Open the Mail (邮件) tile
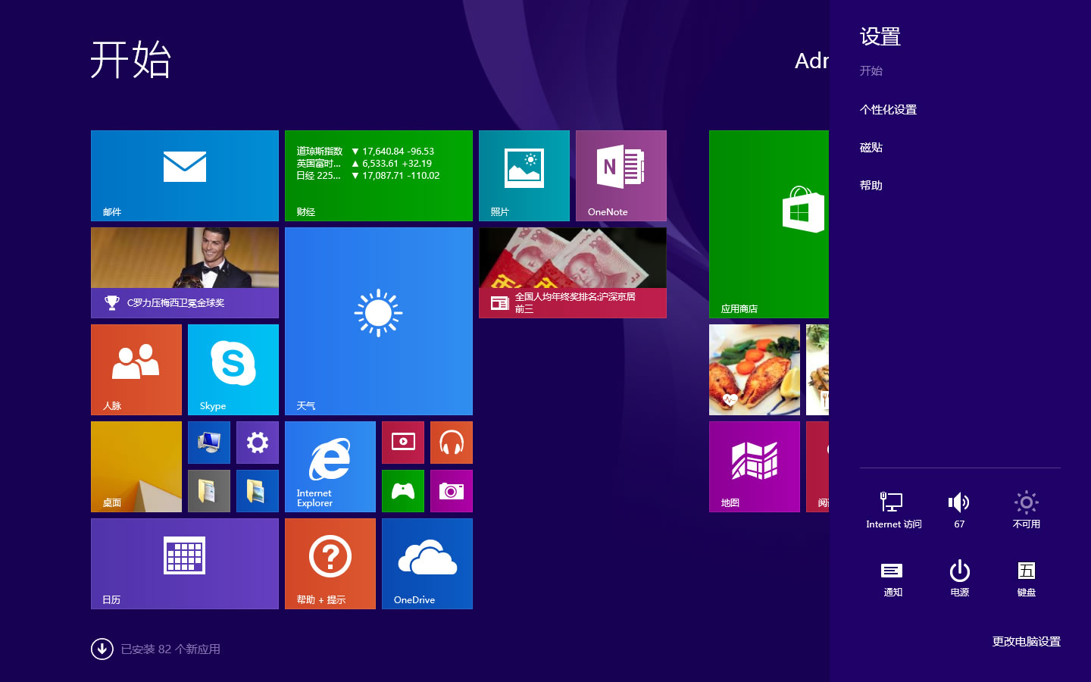1091x682 pixels. [x=185, y=176]
